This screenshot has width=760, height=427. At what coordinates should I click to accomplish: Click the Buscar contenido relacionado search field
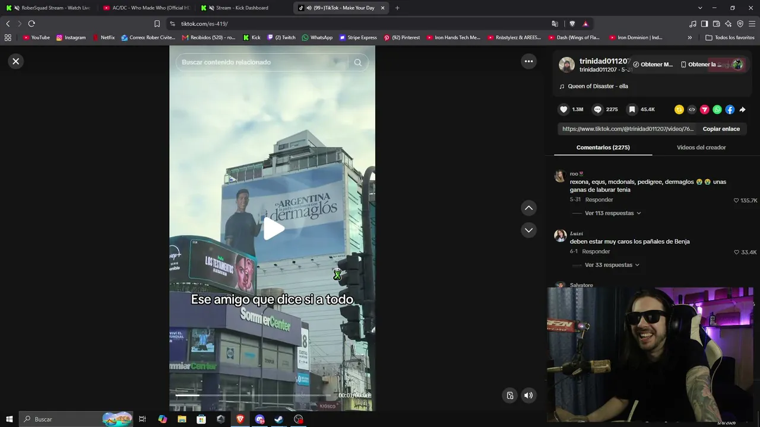point(264,62)
